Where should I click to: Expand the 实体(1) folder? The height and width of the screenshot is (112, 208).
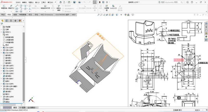(1, 32)
